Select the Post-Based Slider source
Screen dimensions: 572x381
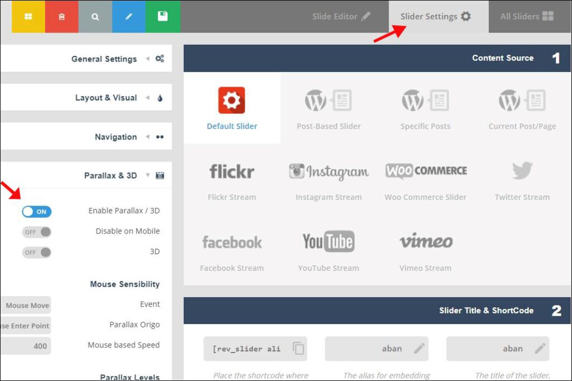(x=328, y=108)
